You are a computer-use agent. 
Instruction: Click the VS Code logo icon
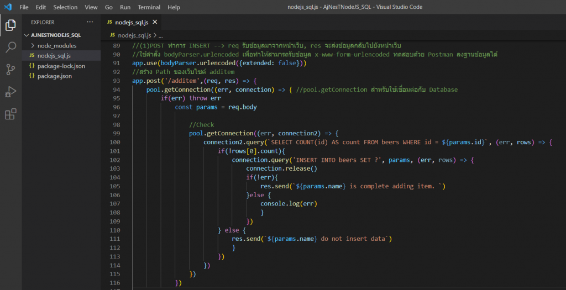coord(8,7)
